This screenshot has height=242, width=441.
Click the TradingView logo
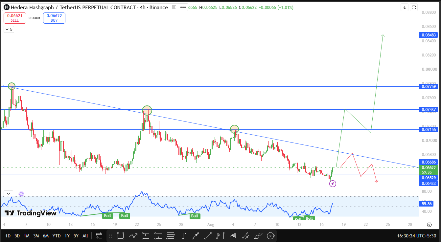[x=30, y=213]
